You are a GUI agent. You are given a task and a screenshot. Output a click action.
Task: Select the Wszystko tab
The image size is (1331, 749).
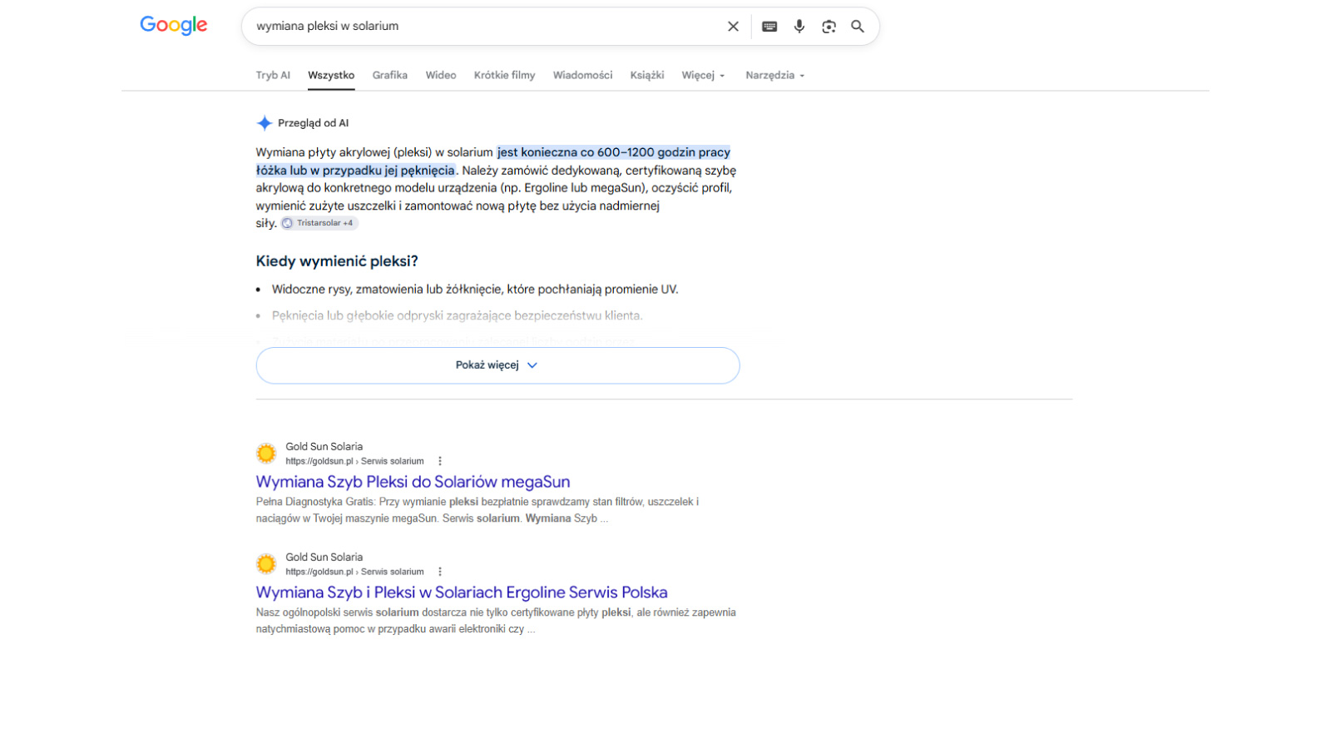(331, 75)
